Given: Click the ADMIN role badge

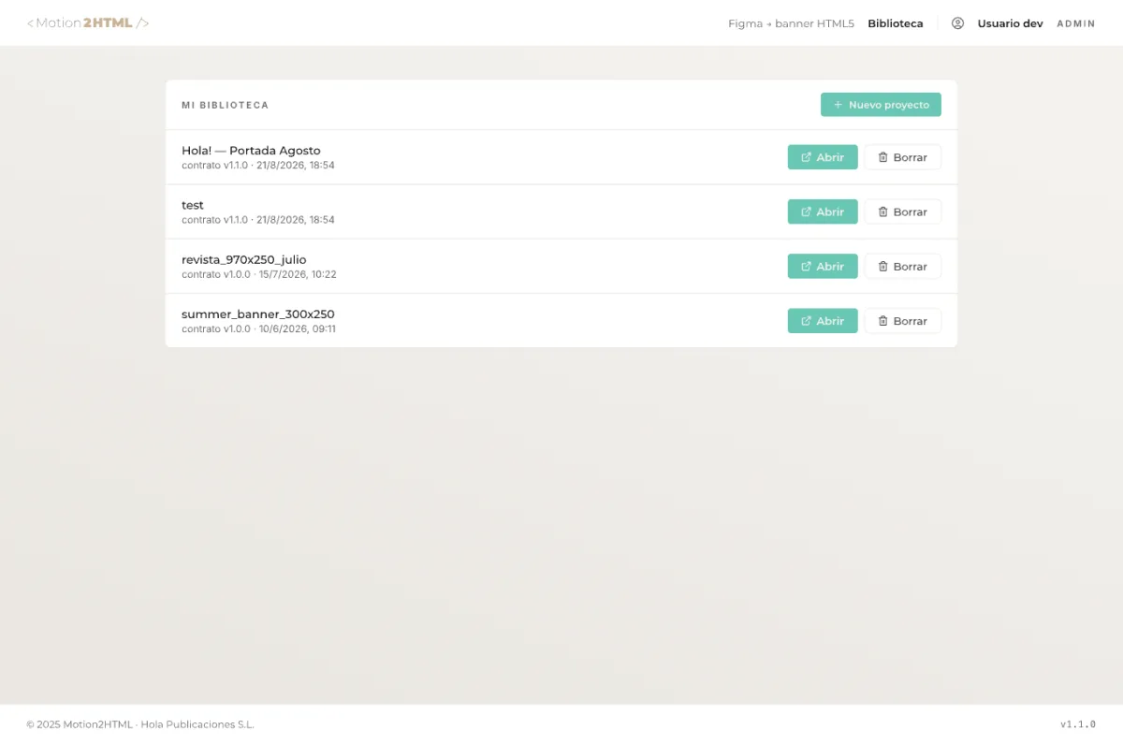Looking at the screenshot, I should coord(1076,23).
